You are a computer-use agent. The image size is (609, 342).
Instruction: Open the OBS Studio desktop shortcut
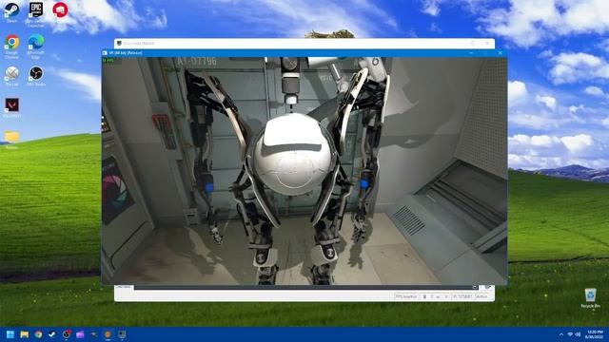click(x=36, y=76)
